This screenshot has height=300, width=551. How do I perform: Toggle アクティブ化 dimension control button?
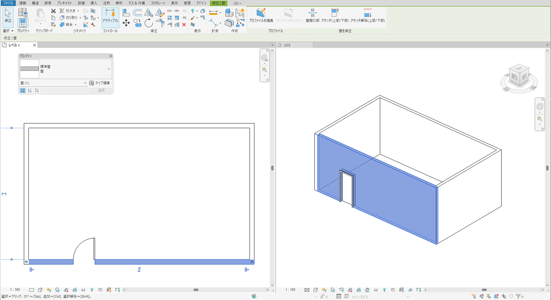(x=110, y=16)
